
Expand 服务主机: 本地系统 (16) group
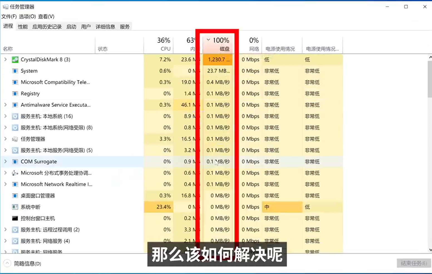pyautogui.click(x=5, y=116)
